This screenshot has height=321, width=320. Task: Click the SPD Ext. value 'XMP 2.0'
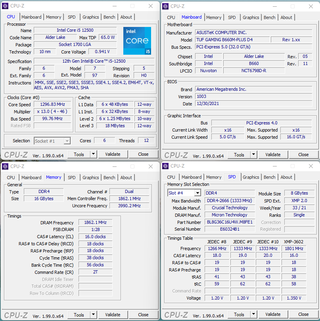coord(299,201)
